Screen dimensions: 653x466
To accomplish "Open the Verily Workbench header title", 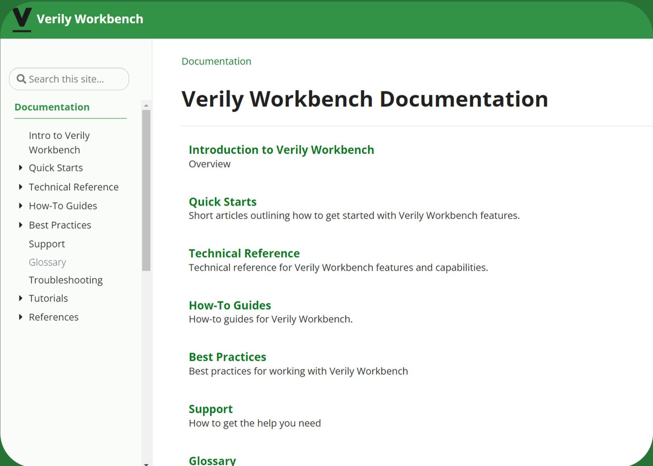I will (x=90, y=19).
